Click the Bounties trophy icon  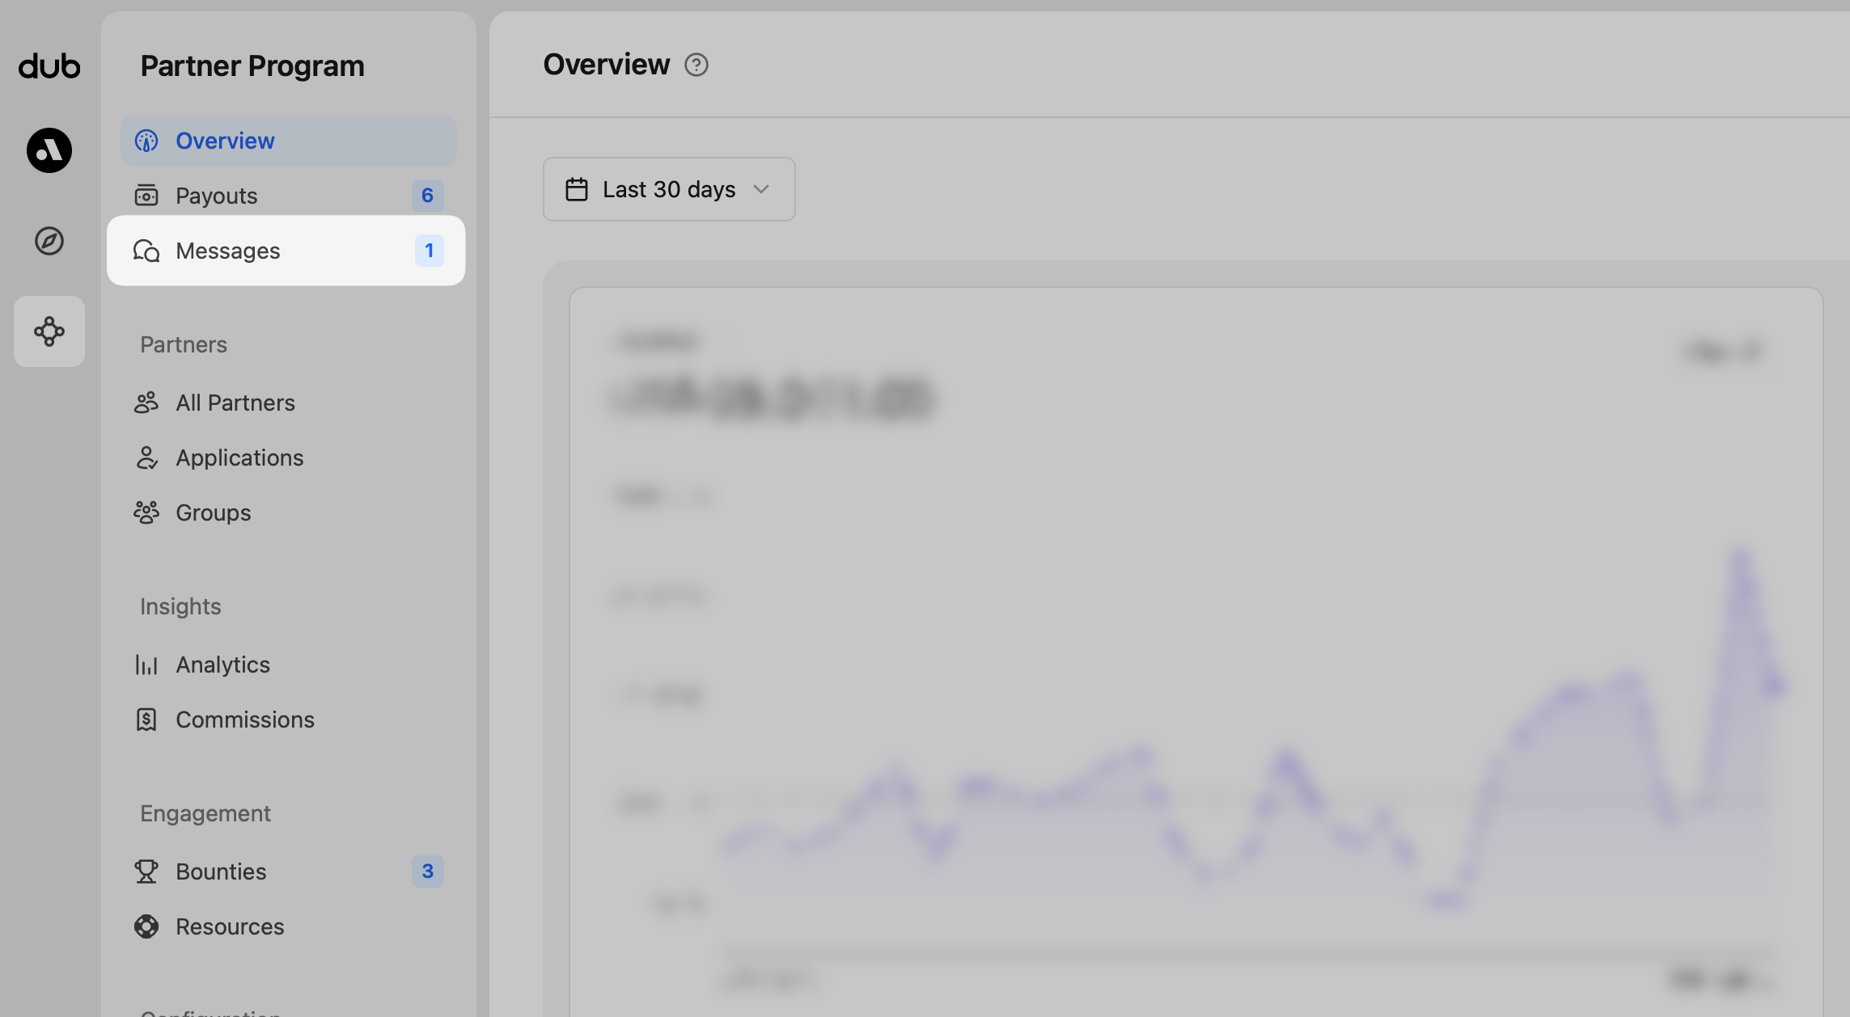[146, 871]
